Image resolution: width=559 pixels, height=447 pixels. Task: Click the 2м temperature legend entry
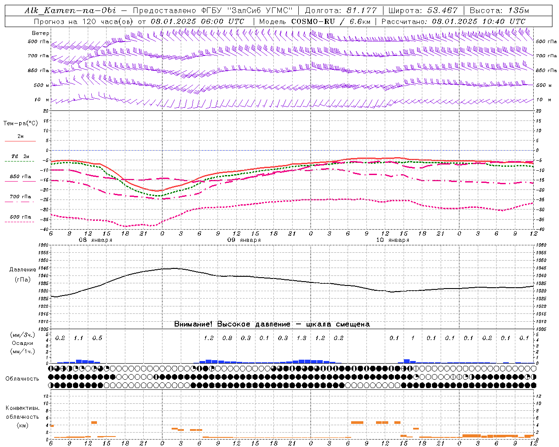point(21,137)
